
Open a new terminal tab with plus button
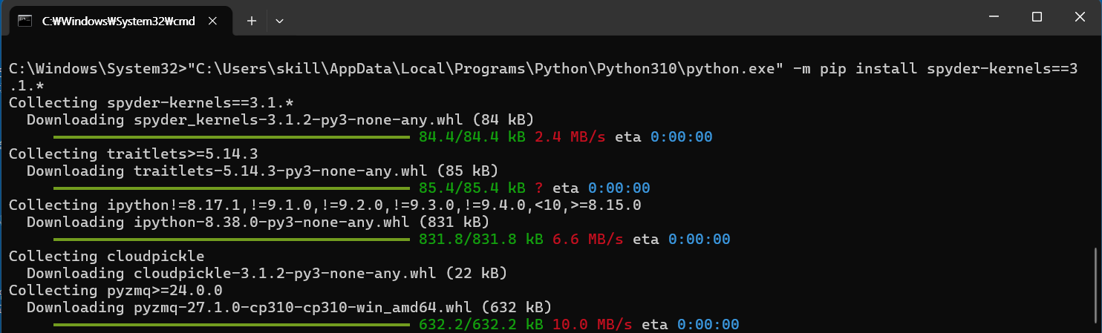pos(251,22)
